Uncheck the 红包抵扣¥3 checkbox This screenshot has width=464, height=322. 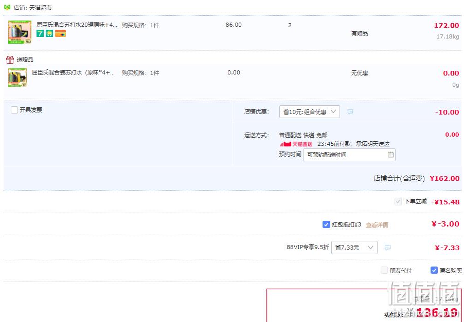326,224
